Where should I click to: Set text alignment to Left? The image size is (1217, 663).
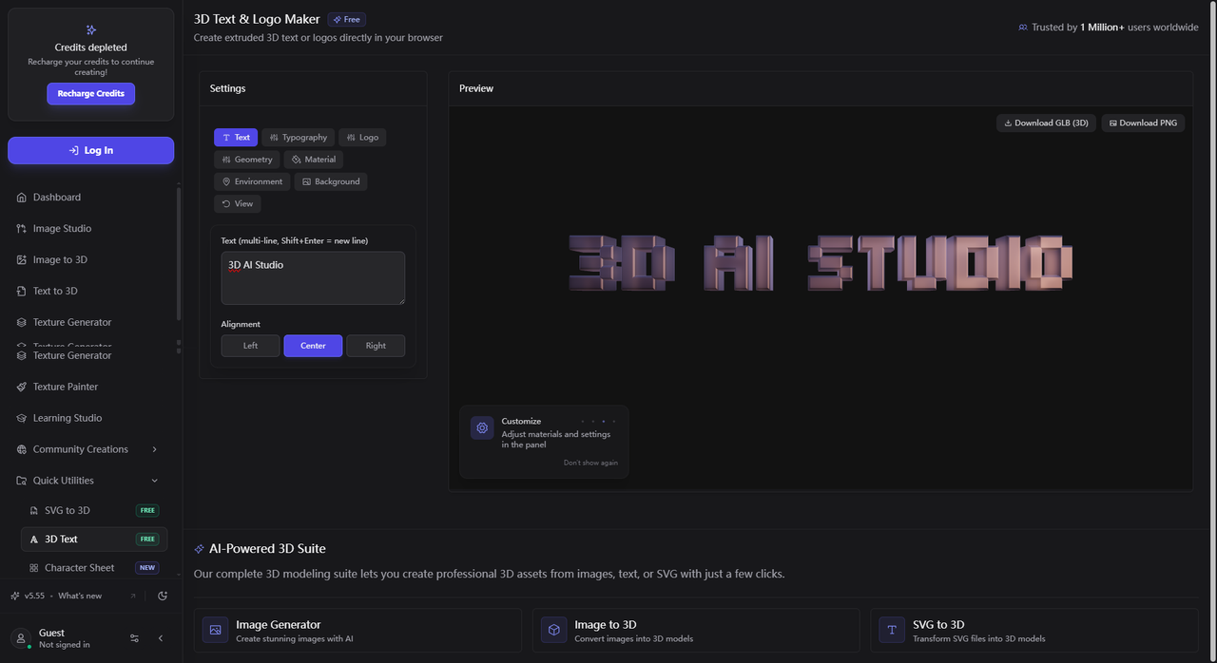[x=250, y=346]
